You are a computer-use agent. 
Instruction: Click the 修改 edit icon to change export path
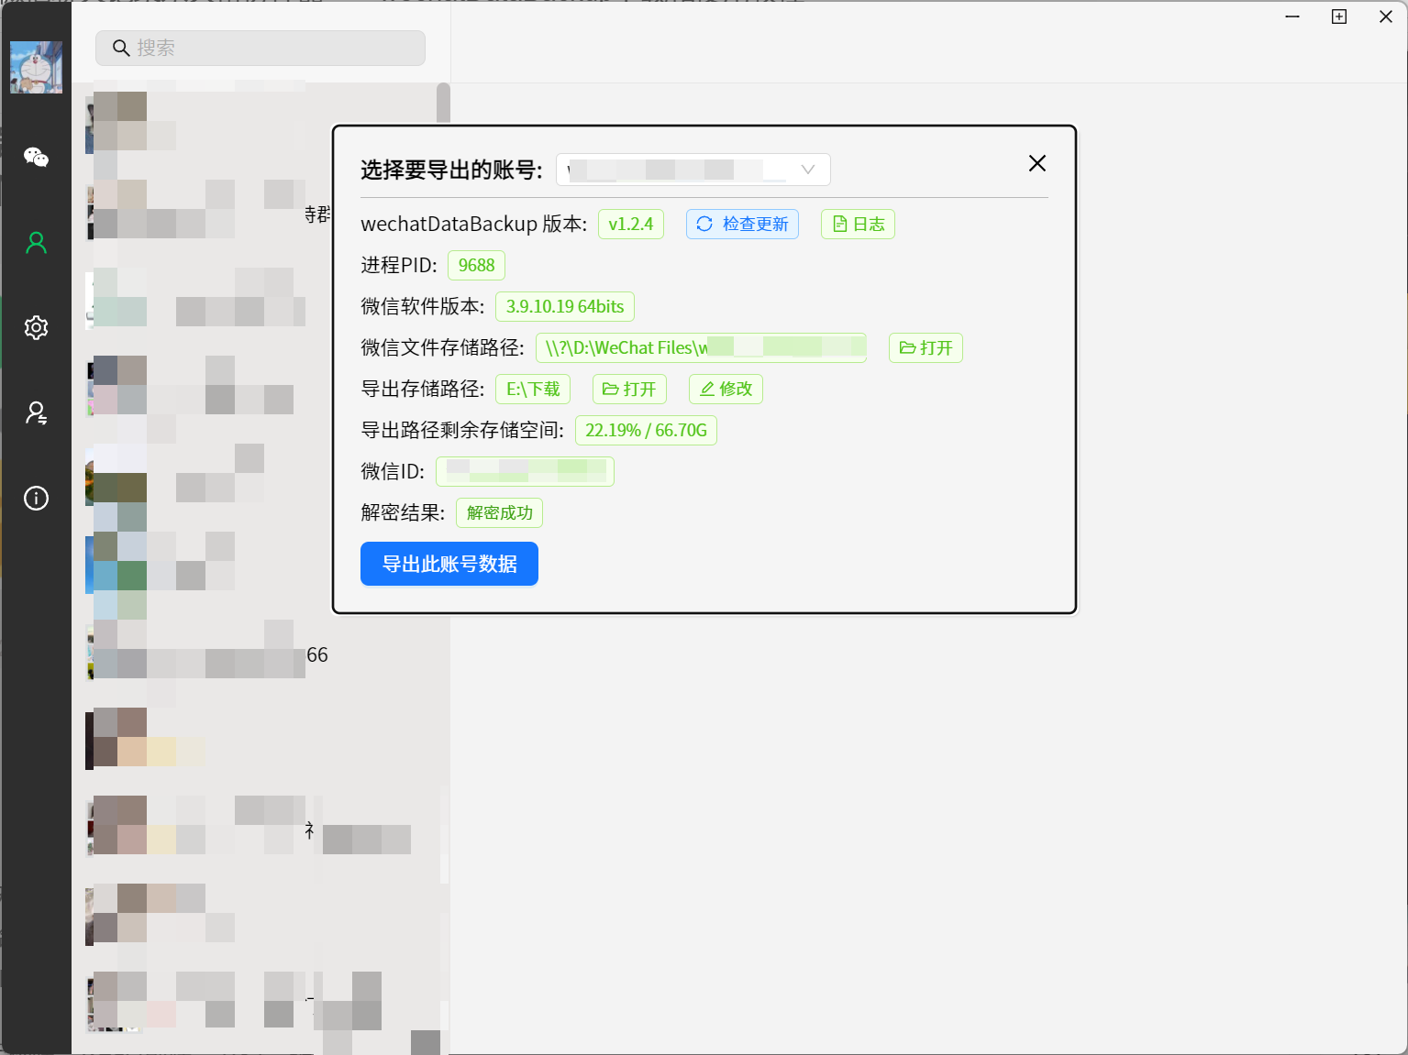[x=725, y=389]
